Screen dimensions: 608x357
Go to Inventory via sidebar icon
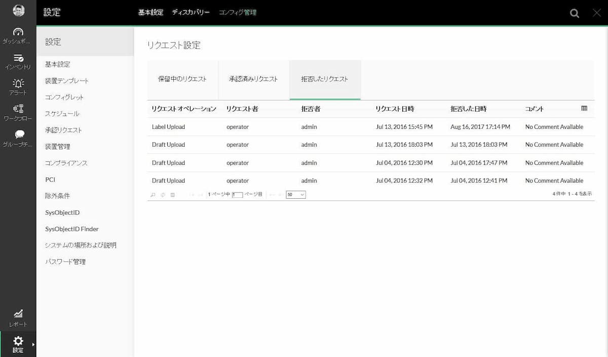coord(18,61)
